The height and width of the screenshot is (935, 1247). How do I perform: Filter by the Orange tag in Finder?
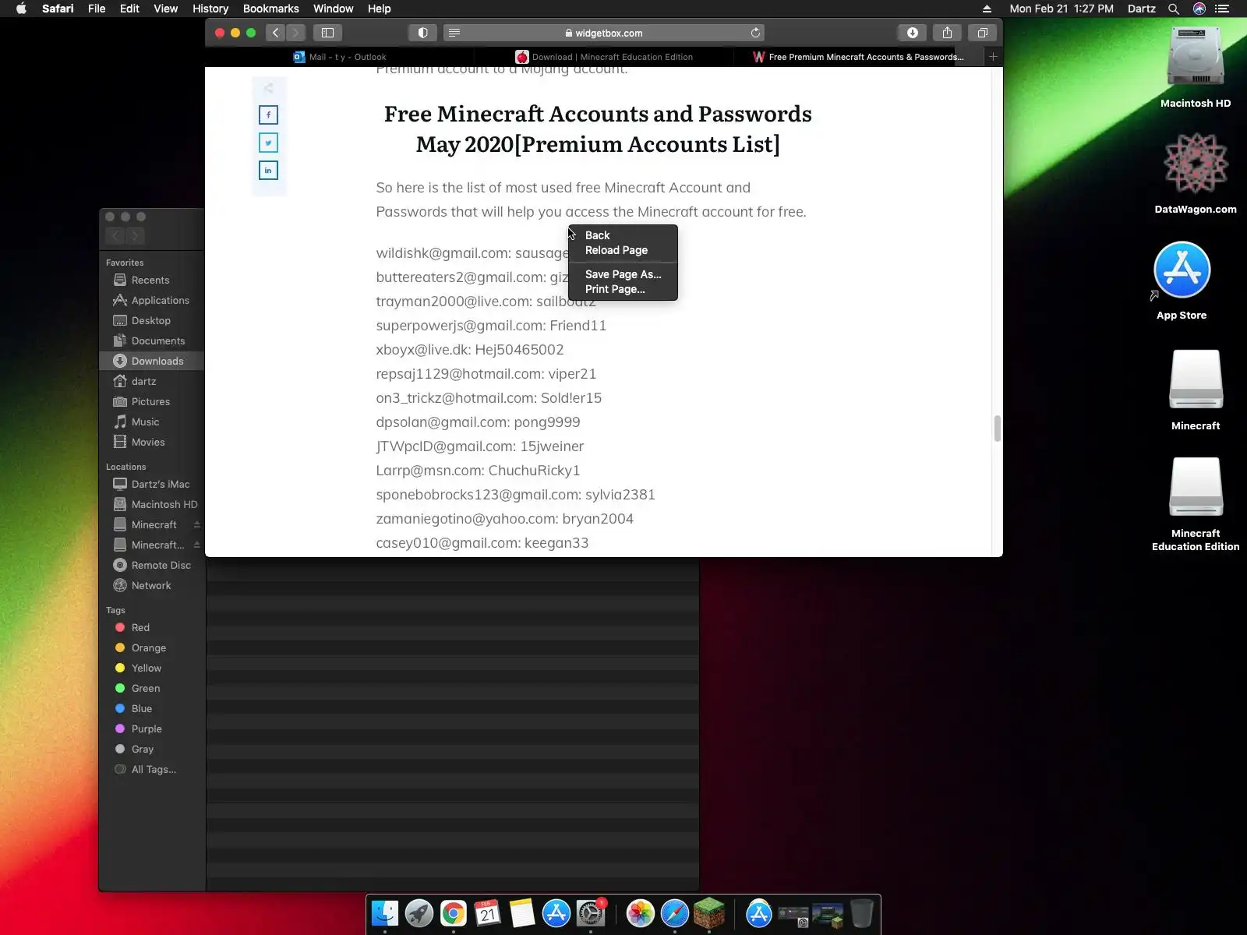point(151,648)
